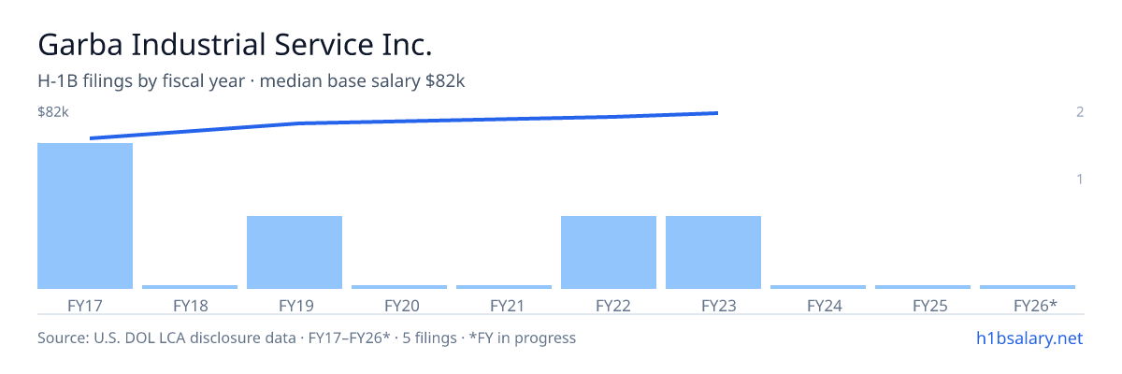This screenshot has height=374, width=1122.
Task: Select the small FY21 bar
Action: [x=504, y=287]
